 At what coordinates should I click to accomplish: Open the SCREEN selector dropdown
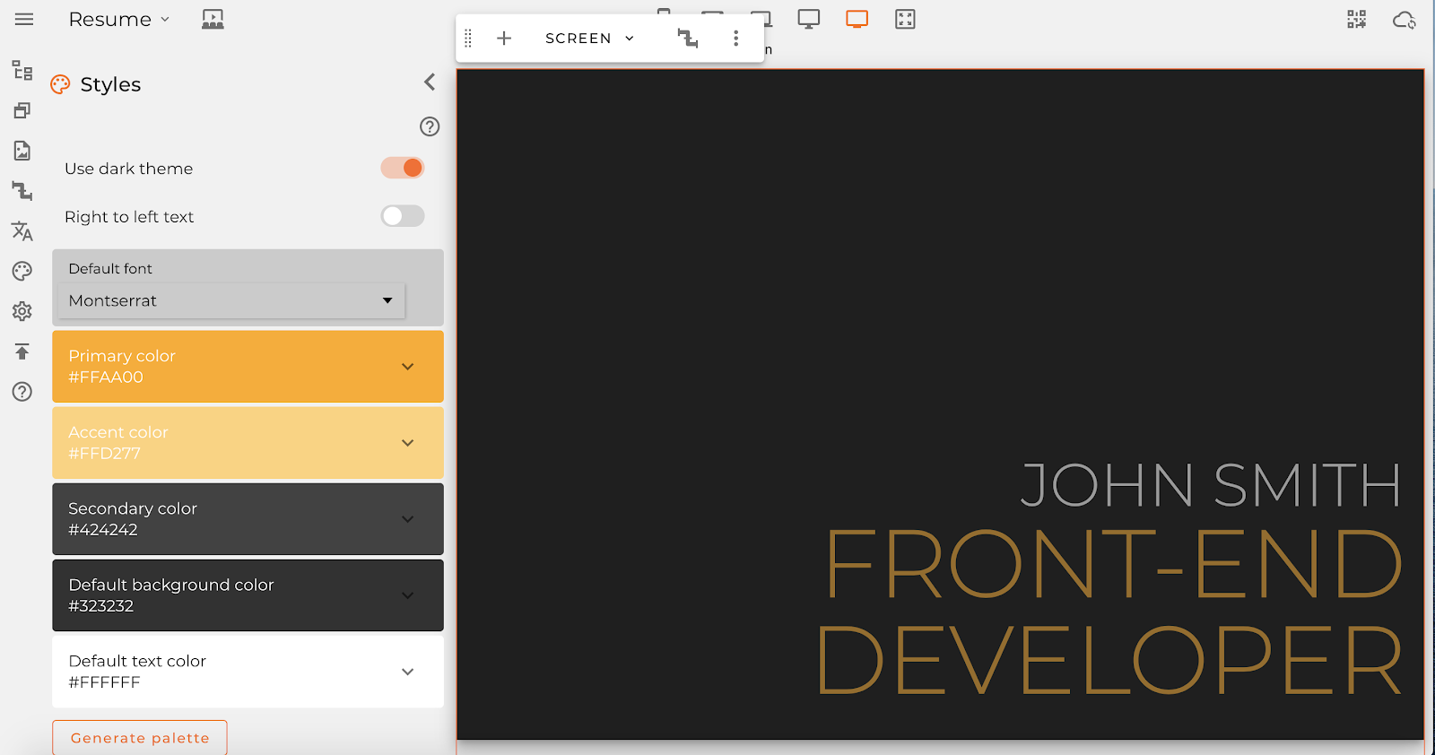[x=589, y=39]
